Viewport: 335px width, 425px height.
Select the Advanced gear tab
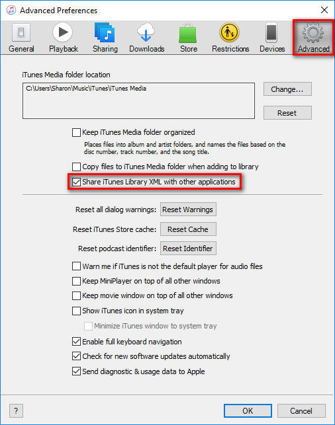pos(313,38)
